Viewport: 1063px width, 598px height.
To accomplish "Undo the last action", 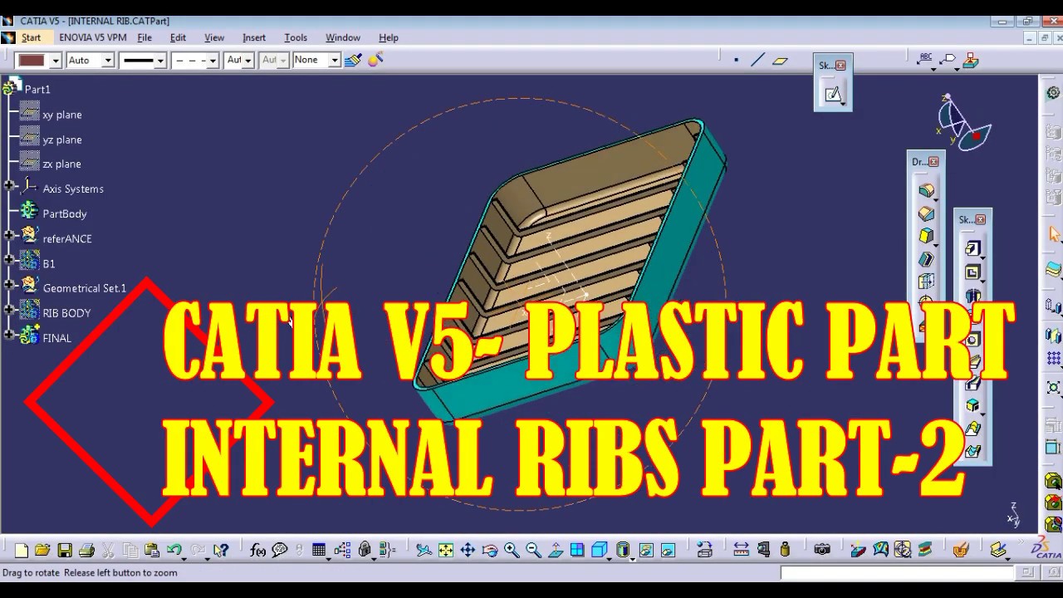I will (x=174, y=550).
